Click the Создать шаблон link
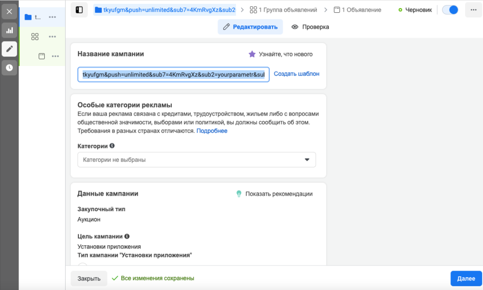483x290 pixels. (297, 74)
